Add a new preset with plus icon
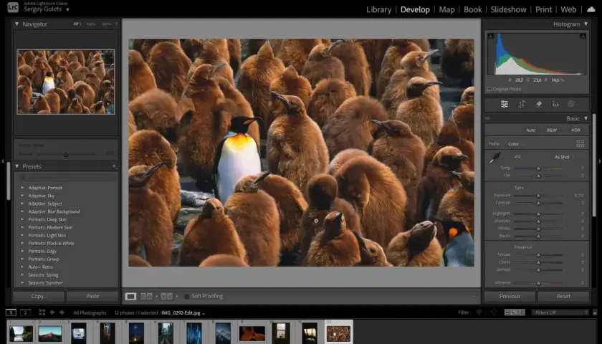The width and height of the screenshot is (602, 344). [114, 166]
